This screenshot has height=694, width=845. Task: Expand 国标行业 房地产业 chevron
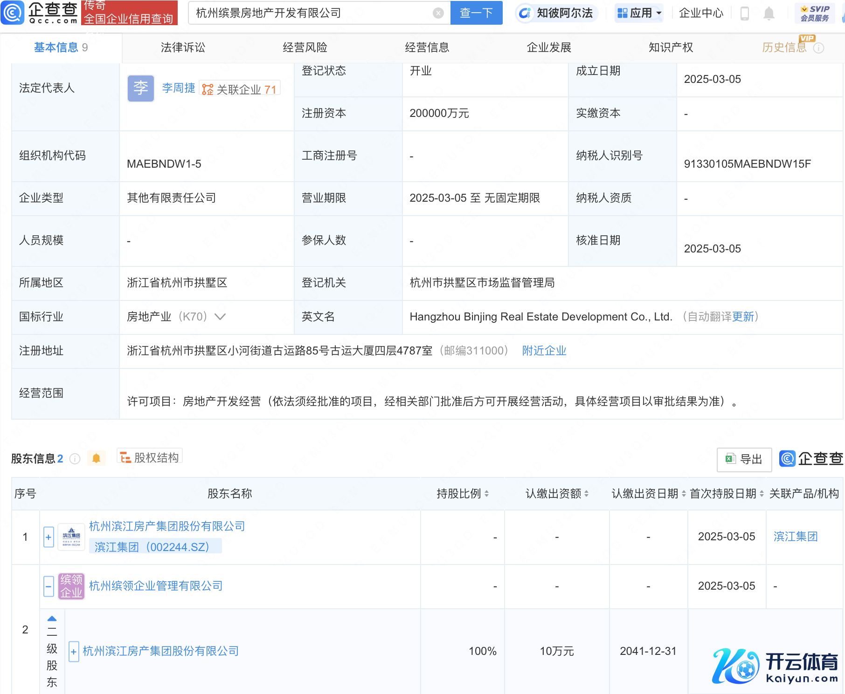(x=220, y=317)
